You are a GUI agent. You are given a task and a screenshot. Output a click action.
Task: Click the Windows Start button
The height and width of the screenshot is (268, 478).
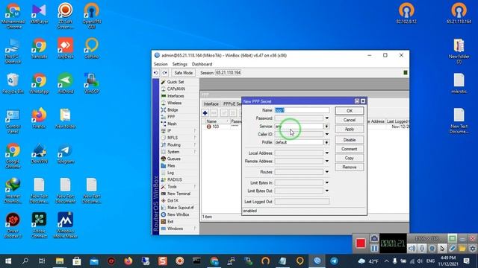pyautogui.click(x=8, y=261)
